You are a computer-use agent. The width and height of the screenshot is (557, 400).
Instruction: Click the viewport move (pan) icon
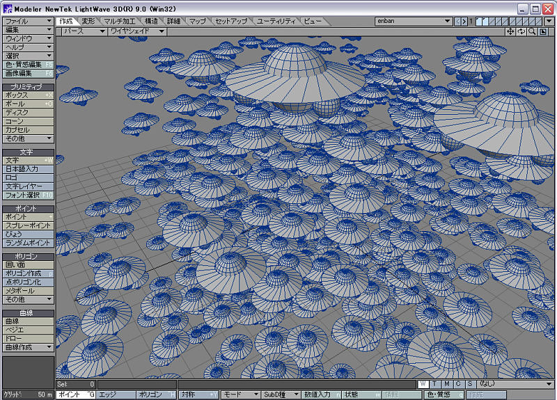click(x=510, y=31)
